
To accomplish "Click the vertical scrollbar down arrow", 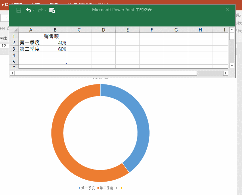I will [232, 65].
